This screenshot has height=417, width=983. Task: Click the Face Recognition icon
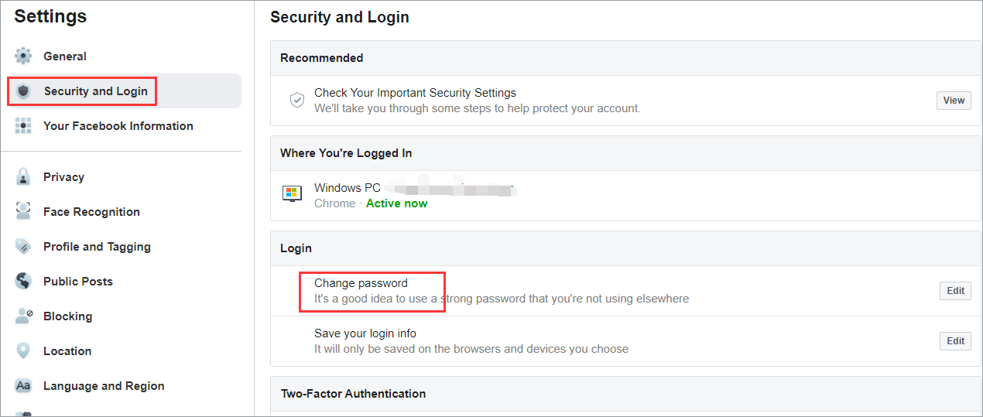(23, 212)
